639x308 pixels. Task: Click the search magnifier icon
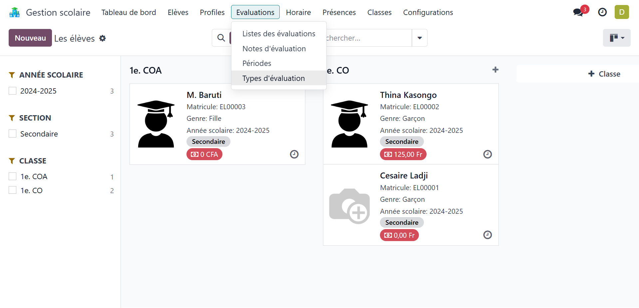coord(221,38)
